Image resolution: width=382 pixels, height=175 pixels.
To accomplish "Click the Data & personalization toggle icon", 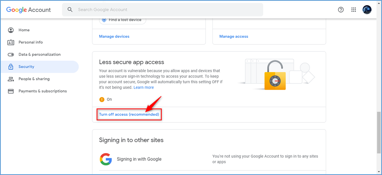I will pos(11,54).
